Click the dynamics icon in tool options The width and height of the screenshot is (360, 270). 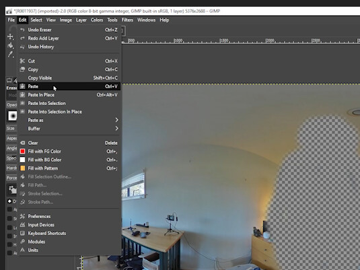[12, 190]
